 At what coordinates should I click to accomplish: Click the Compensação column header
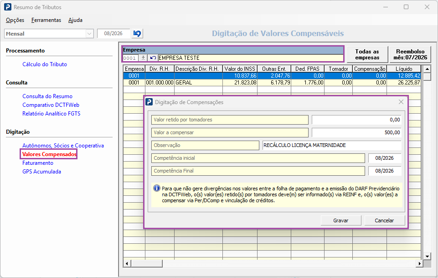tap(370, 69)
